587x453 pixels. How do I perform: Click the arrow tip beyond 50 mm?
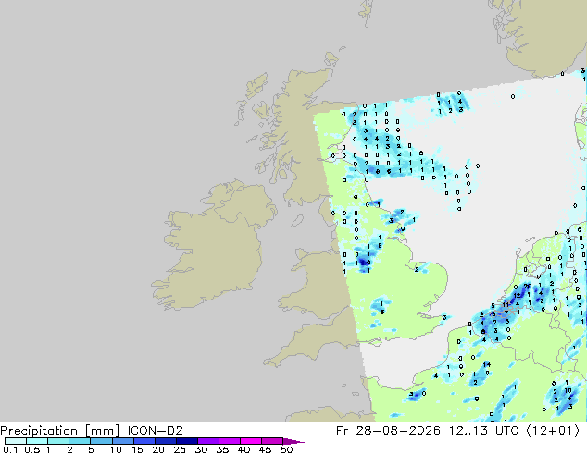click(x=293, y=441)
